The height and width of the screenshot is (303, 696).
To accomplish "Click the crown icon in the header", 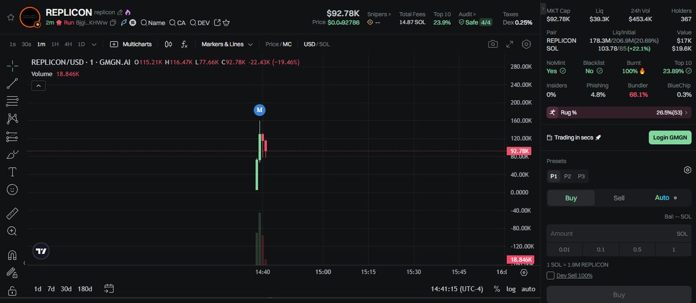I will coord(226,23).
